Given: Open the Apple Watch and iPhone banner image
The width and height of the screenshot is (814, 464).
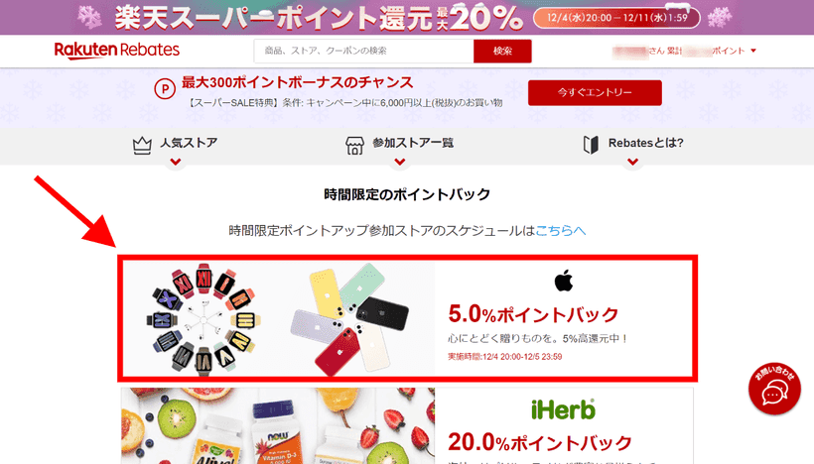Looking at the screenshot, I should (279, 318).
